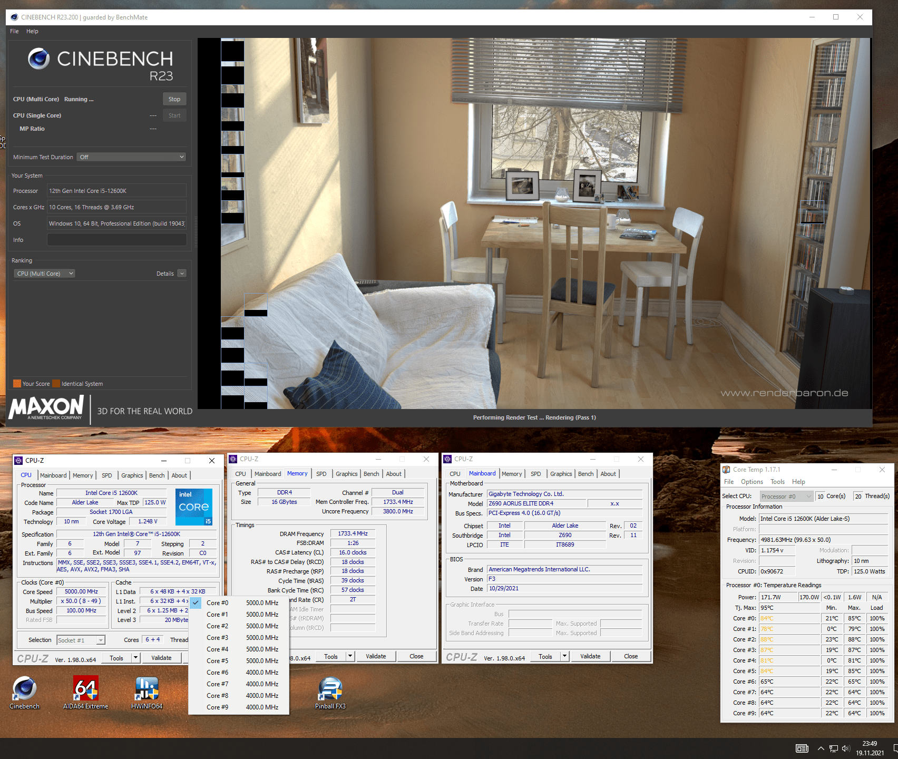898x759 pixels.
Task: Click the CPU-Z title icon in the Mainboard window
Action: [447, 459]
